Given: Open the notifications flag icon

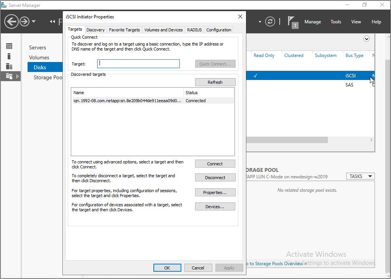Looking at the screenshot, I should [x=293, y=22].
